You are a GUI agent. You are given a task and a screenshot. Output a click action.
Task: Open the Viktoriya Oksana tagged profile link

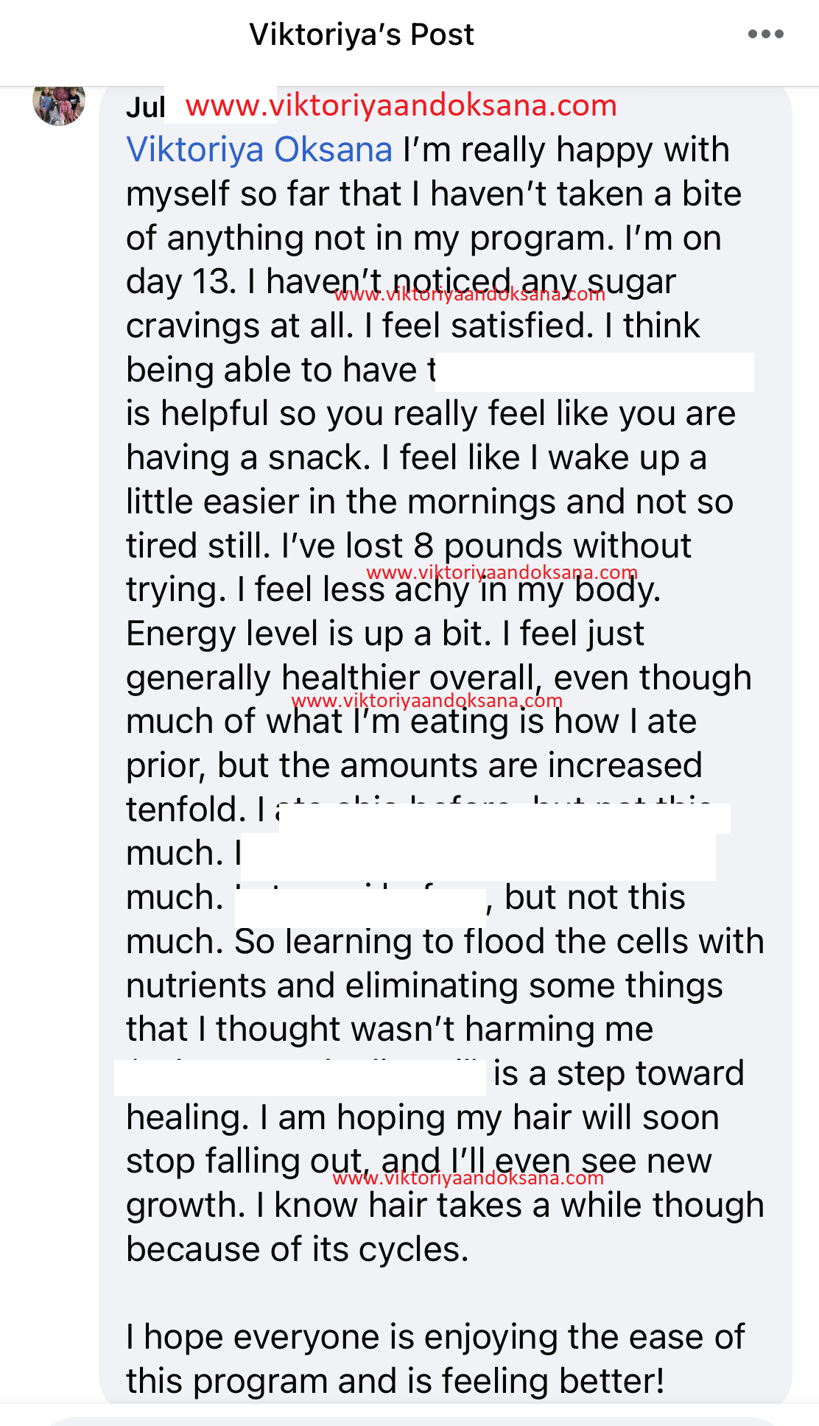[x=259, y=150]
